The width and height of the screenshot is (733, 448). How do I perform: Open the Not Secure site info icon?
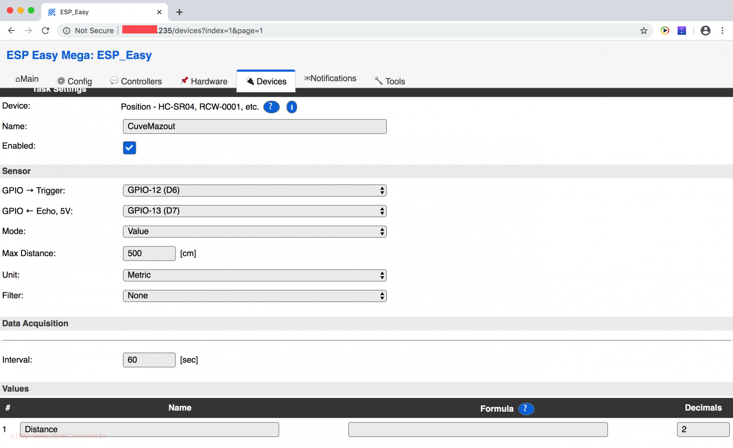pyautogui.click(x=67, y=30)
